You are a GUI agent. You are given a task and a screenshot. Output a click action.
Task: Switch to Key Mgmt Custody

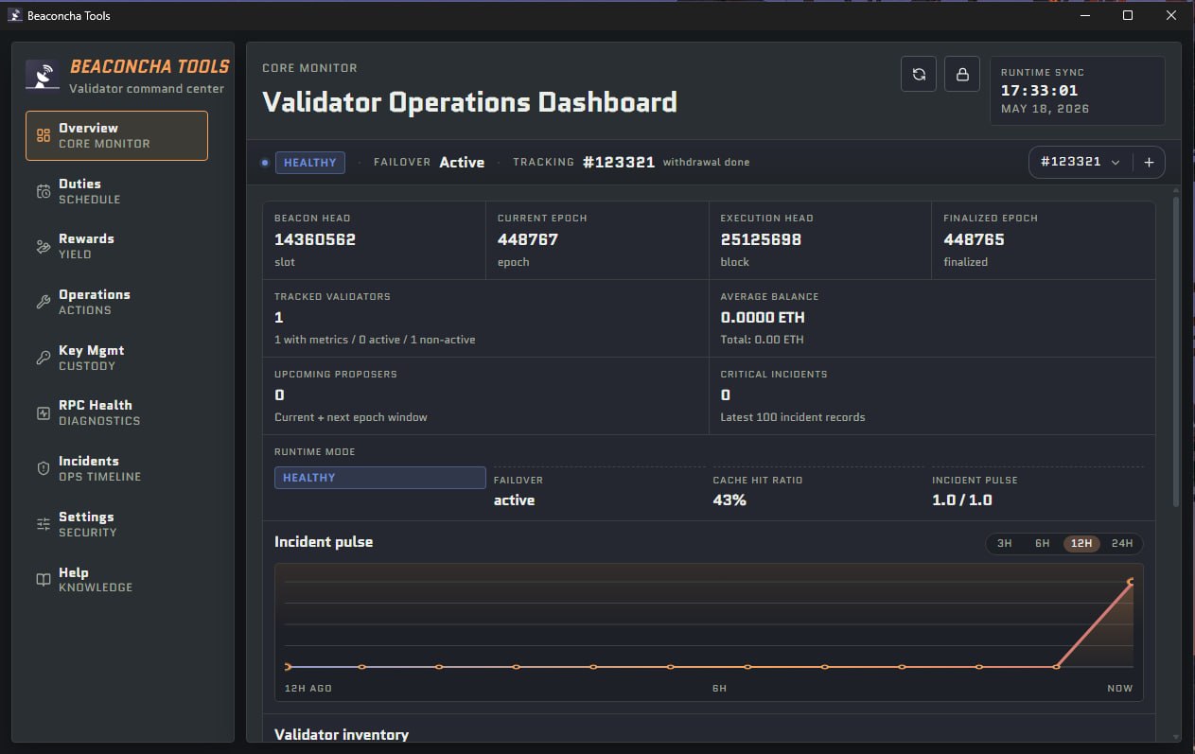tap(116, 358)
